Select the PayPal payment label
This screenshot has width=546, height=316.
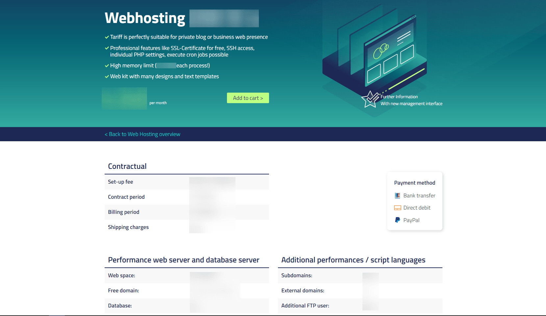point(411,220)
